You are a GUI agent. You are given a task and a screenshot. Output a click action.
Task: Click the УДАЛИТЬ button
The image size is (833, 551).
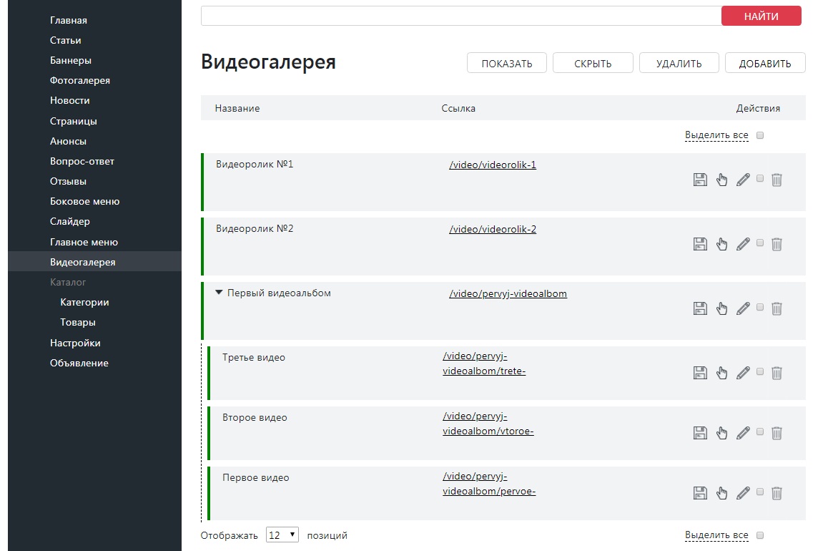[x=679, y=63]
